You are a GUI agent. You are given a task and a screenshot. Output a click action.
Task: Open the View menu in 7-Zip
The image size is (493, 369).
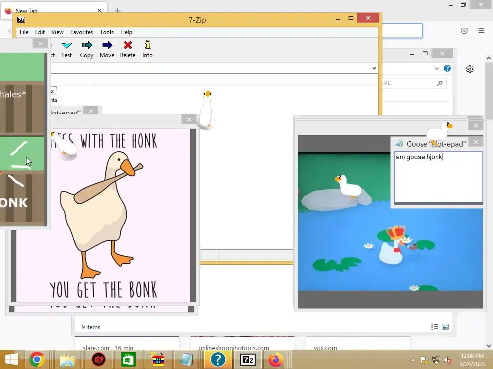point(58,32)
